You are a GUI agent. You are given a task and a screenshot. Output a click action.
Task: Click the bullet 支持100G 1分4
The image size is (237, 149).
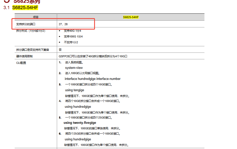tap(73, 37)
